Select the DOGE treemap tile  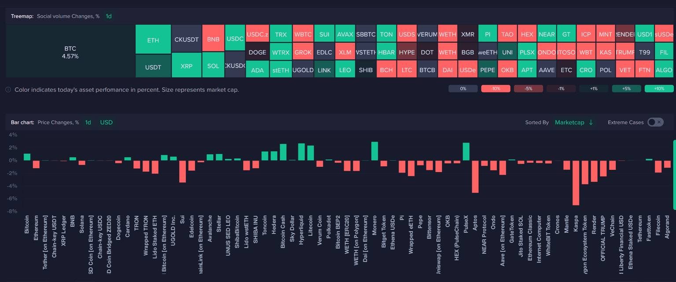(257, 52)
